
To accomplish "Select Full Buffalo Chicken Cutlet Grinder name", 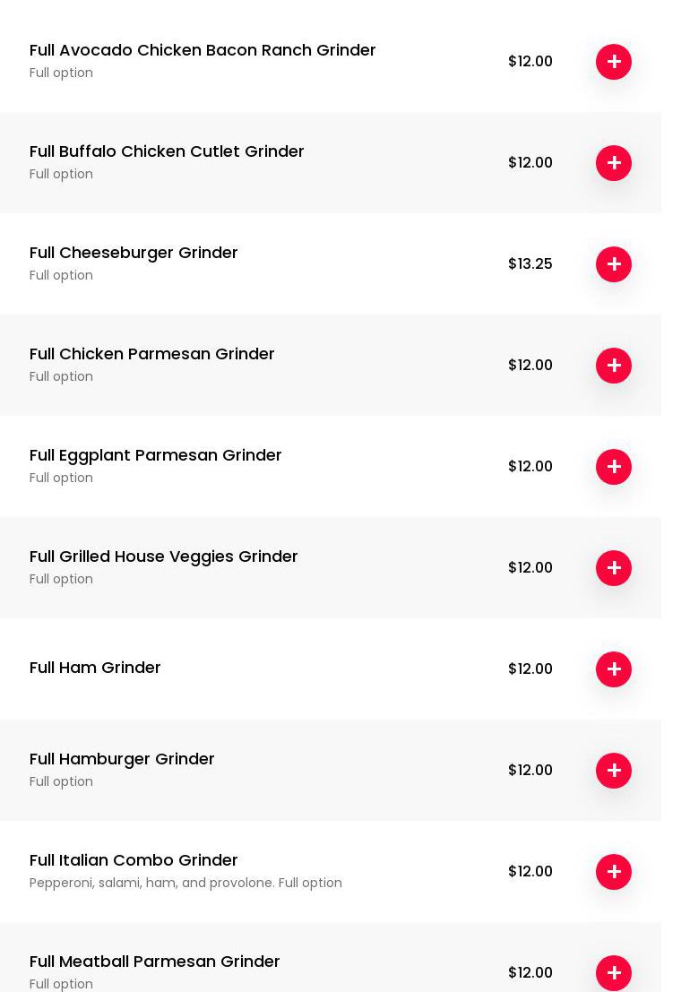I will pos(167,151).
